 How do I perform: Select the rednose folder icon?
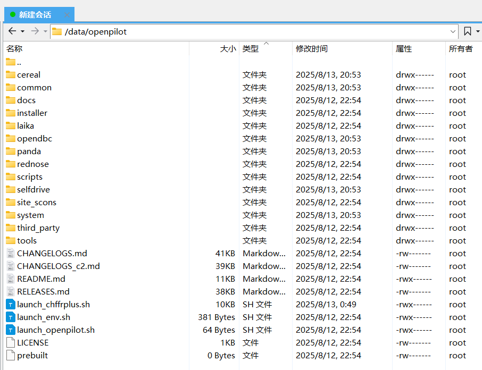(x=11, y=164)
